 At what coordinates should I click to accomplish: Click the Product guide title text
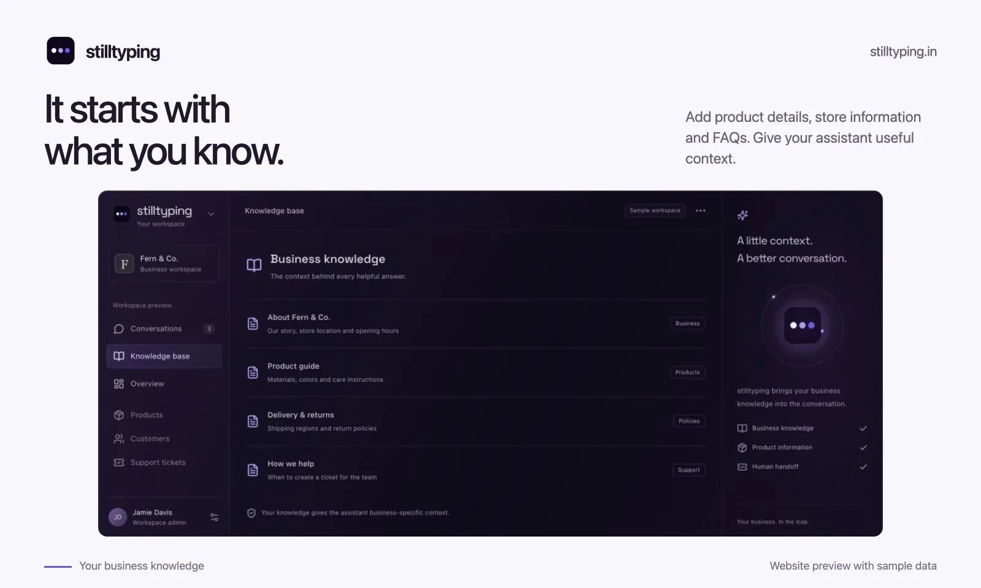[x=293, y=366]
